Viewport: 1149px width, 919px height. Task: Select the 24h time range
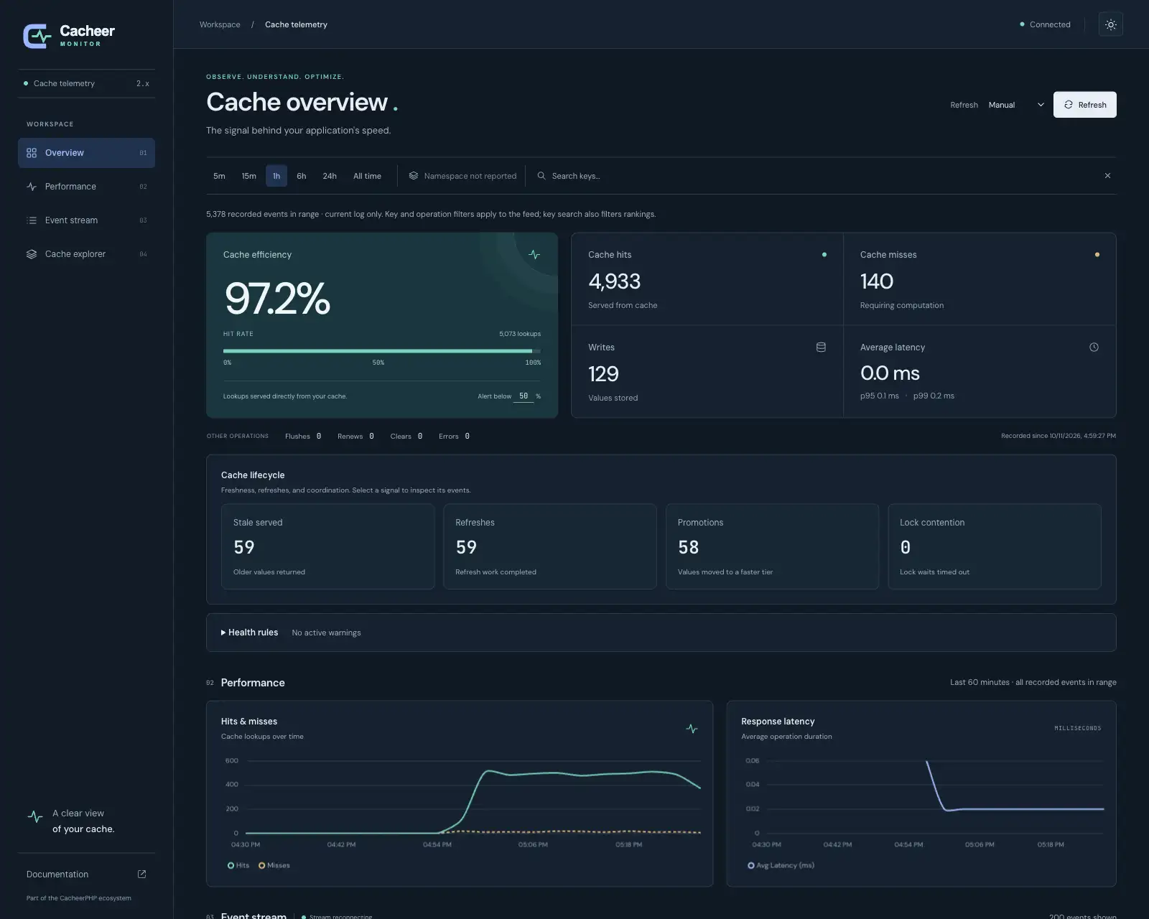(x=330, y=176)
